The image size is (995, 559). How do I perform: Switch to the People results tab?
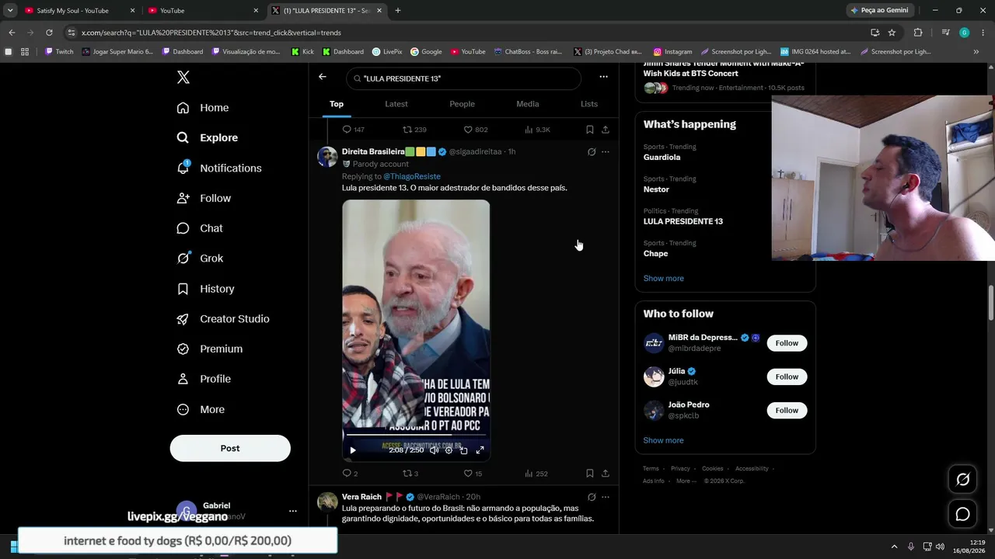(462, 104)
